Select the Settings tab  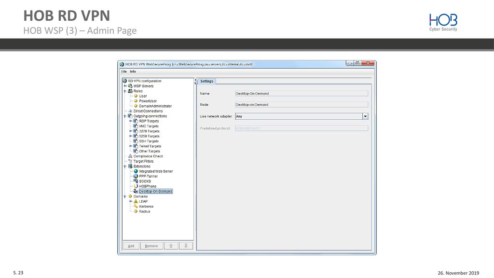[206, 81]
